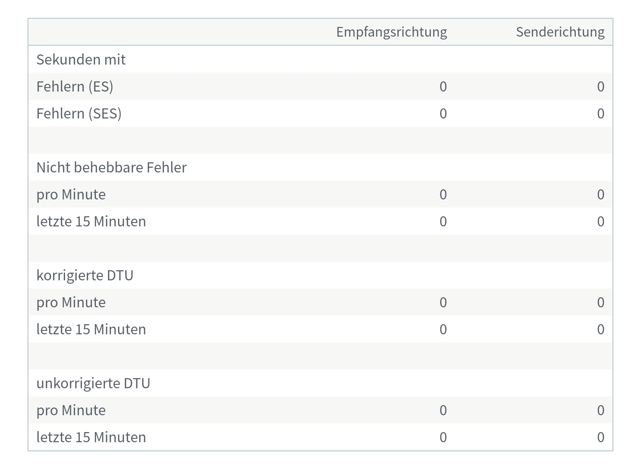625x474 pixels.
Task: Click the Senderichtung column header
Action: (x=560, y=32)
